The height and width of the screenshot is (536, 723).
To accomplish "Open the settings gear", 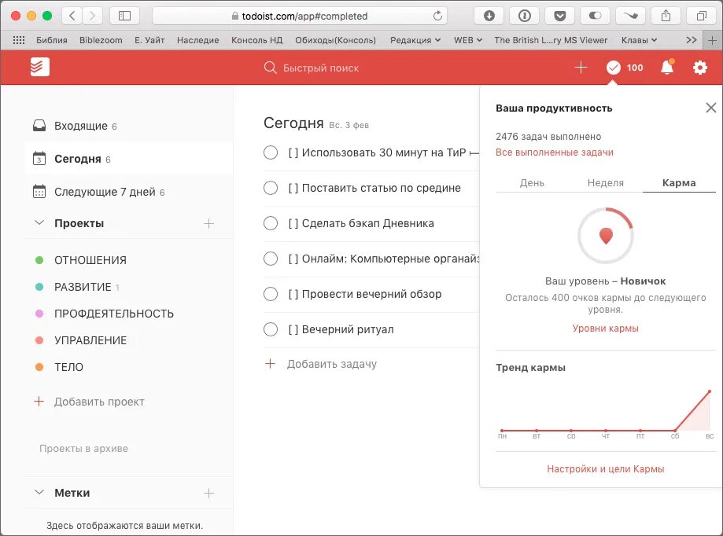I will [x=699, y=68].
